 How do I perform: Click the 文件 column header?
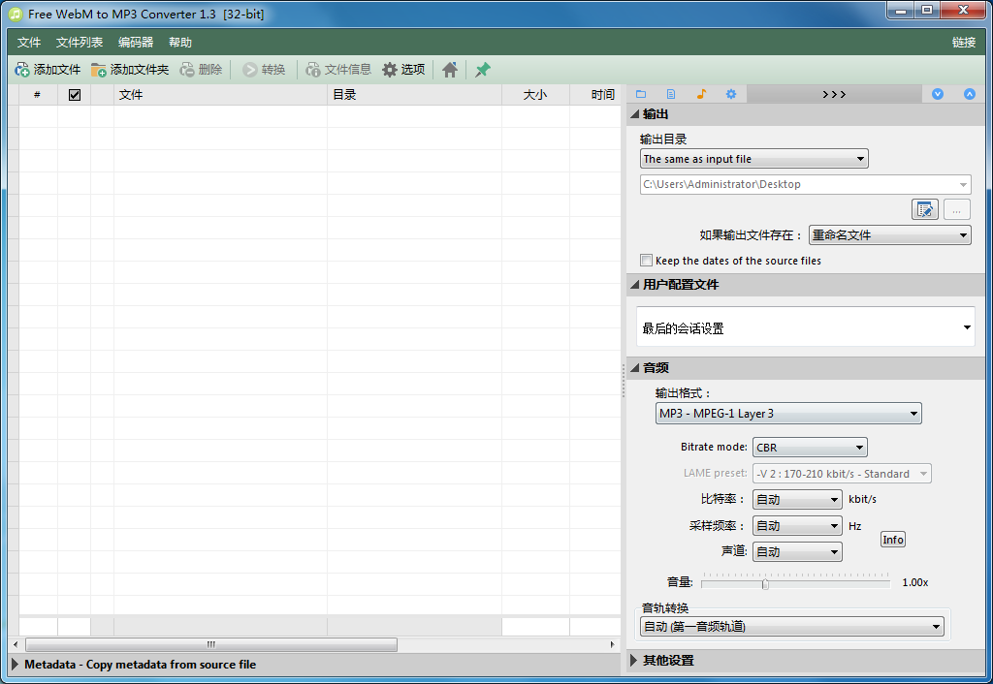pos(220,95)
